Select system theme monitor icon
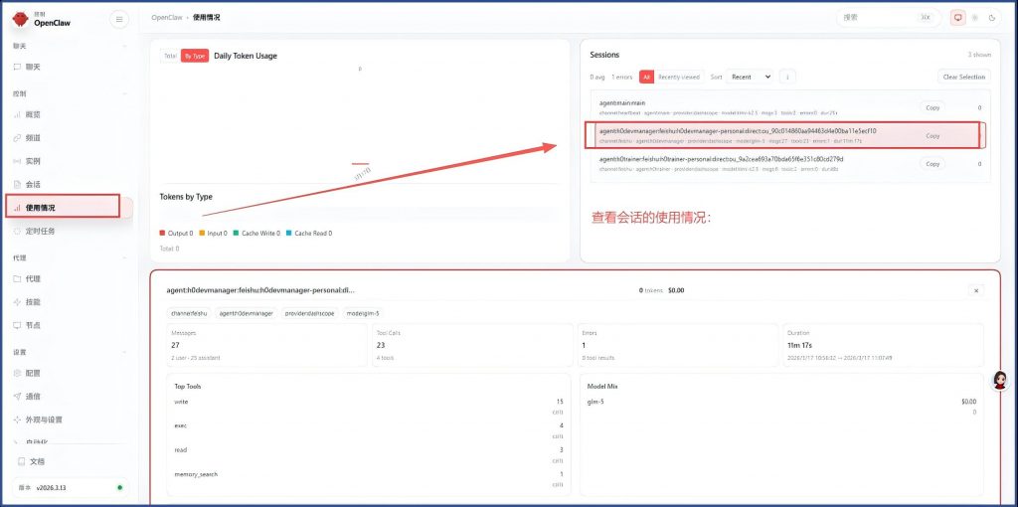1018x507 pixels. 958,18
